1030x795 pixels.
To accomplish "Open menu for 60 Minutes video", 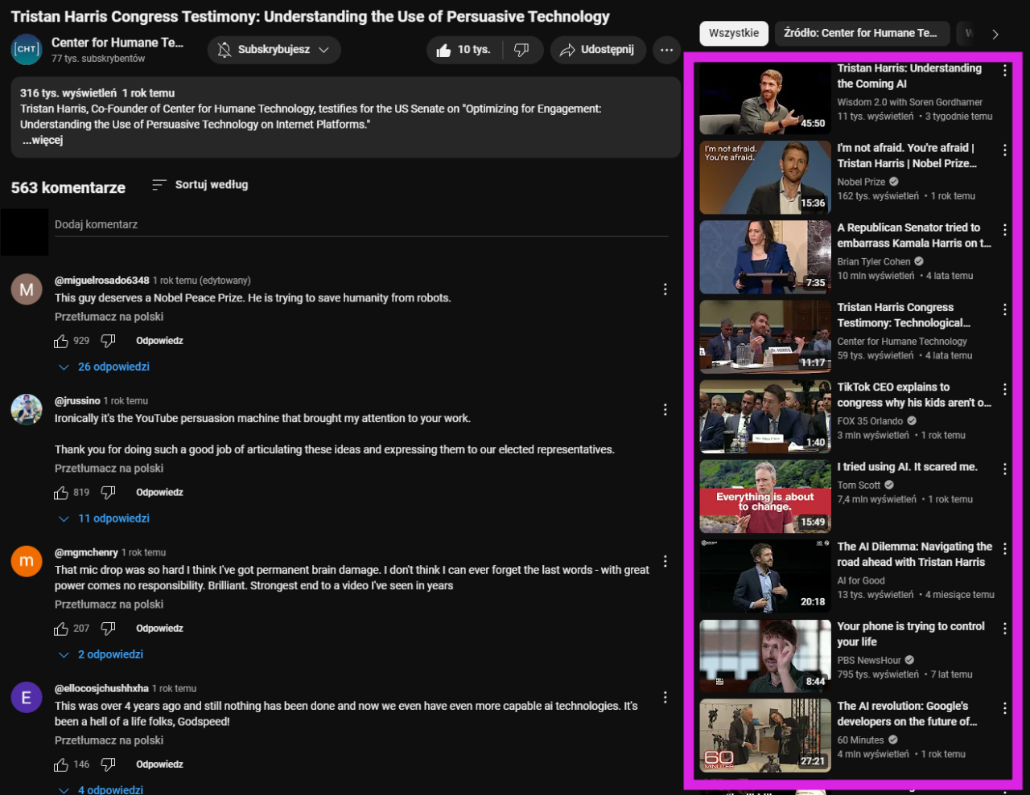I will click(1005, 707).
